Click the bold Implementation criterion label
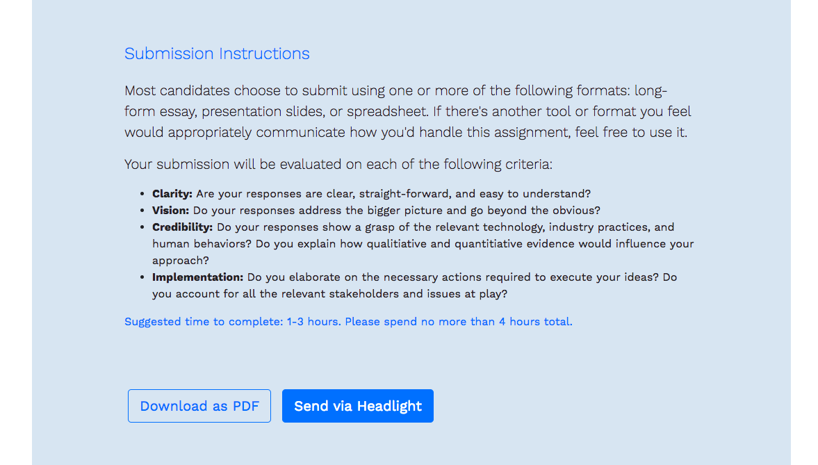Image resolution: width=818 pixels, height=465 pixels. [x=197, y=277]
